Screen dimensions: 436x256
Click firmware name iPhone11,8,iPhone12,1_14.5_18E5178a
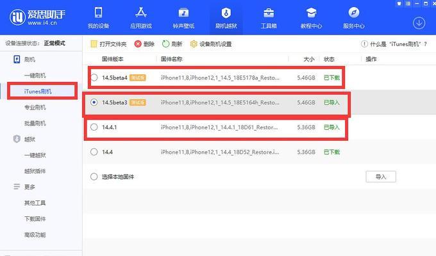point(220,77)
